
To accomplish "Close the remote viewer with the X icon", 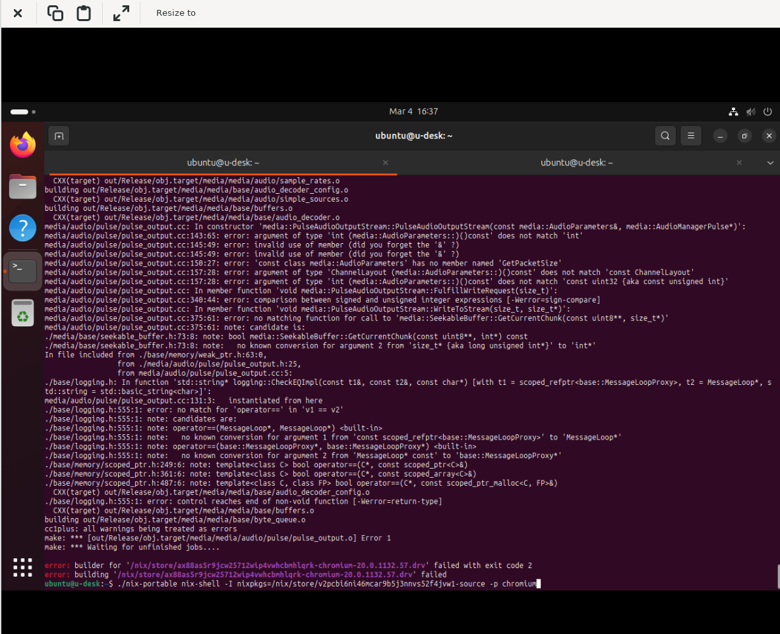I will (x=18, y=13).
